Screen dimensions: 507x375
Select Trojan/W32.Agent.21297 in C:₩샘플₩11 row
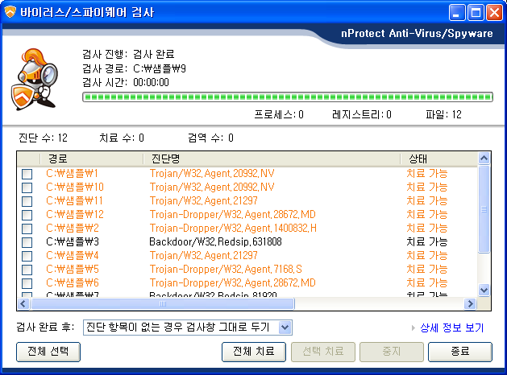[203, 200]
